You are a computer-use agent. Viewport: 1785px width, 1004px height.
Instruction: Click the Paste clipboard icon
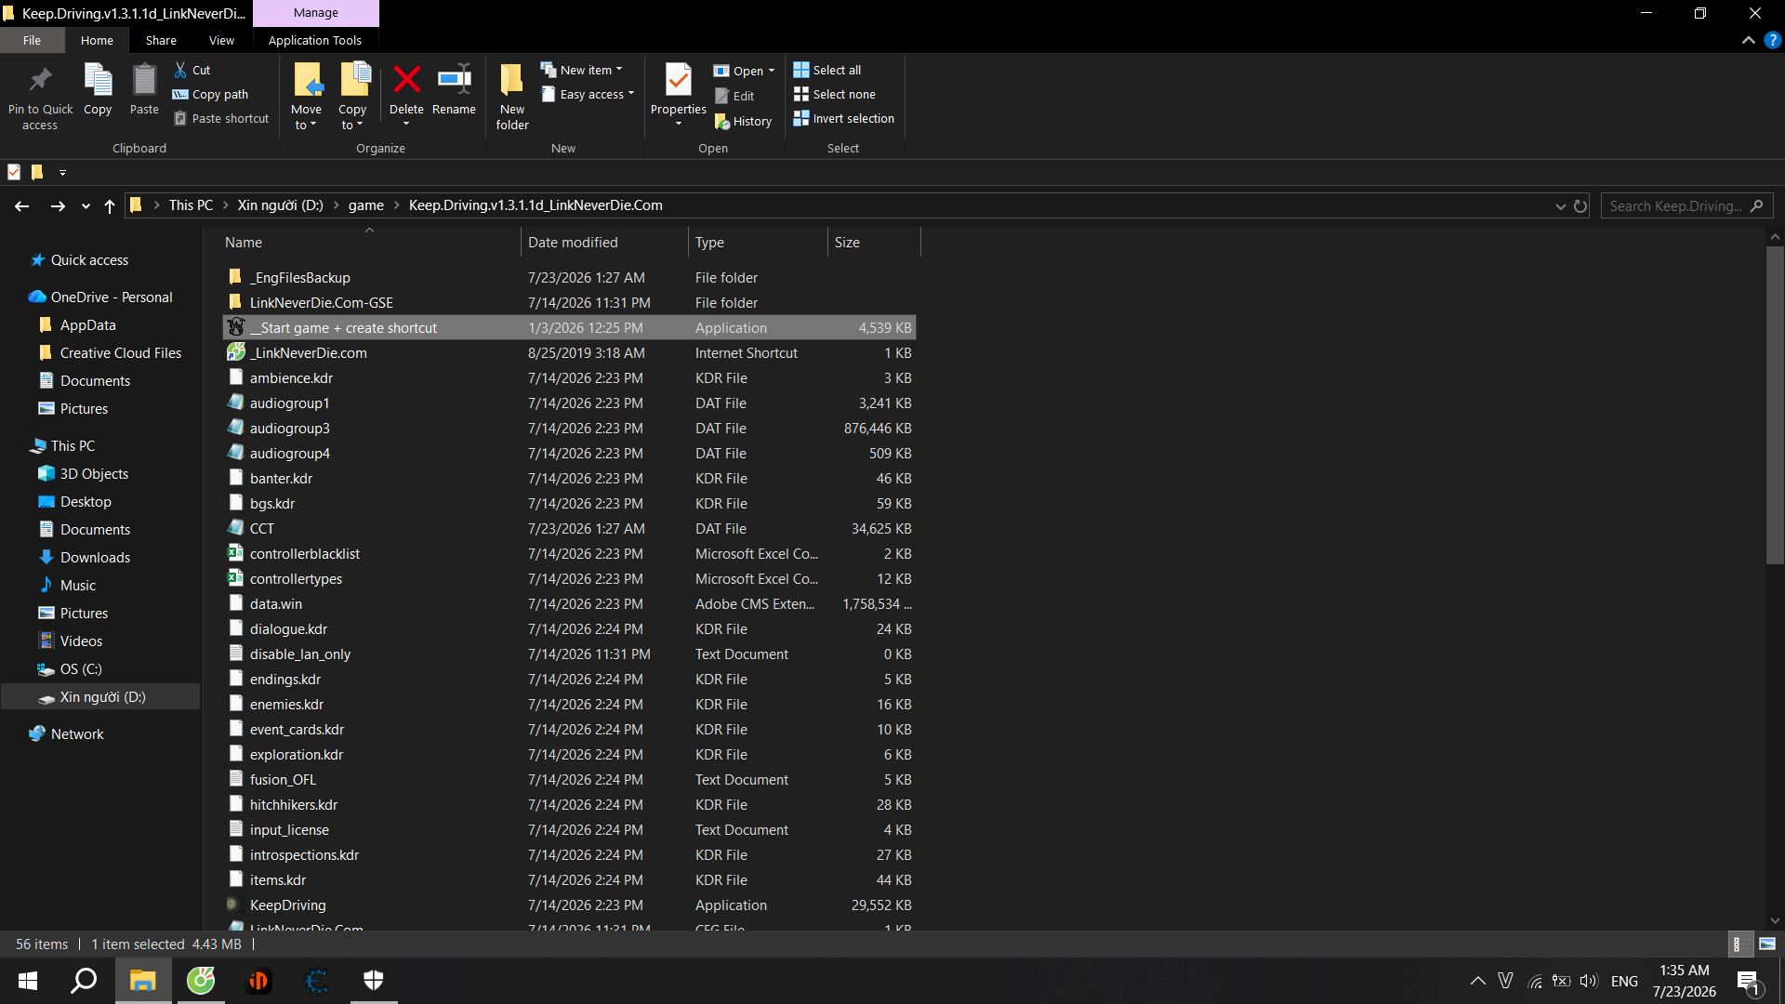144,90
